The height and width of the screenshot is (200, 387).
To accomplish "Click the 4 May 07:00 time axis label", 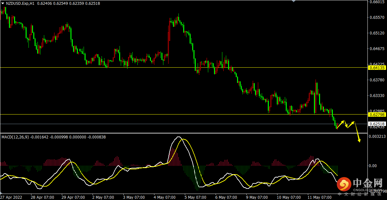I will point(166,197).
